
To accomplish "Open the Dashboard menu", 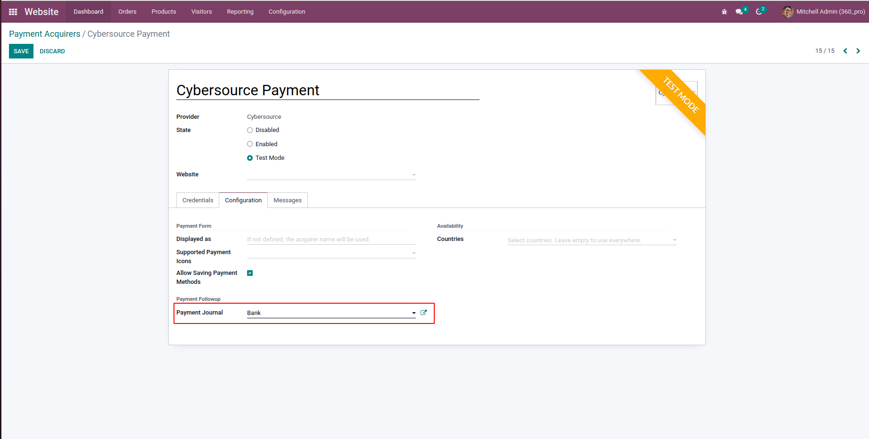I will tap(88, 12).
